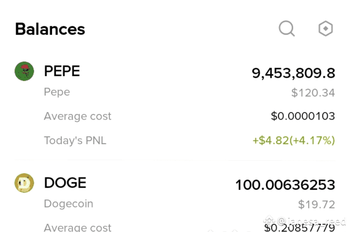Tap the Dogecoin full name subtitle
350x232 pixels.
point(68,204)
